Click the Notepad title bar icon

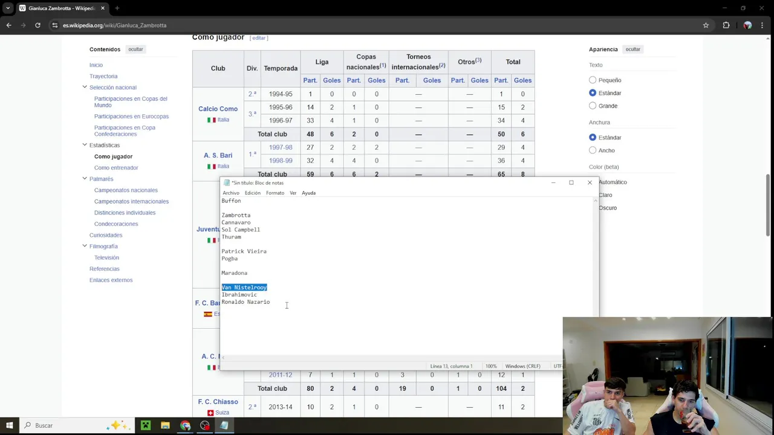[x=227, y=182]
